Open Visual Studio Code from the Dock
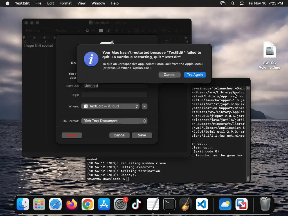 (x=202, y=204)
